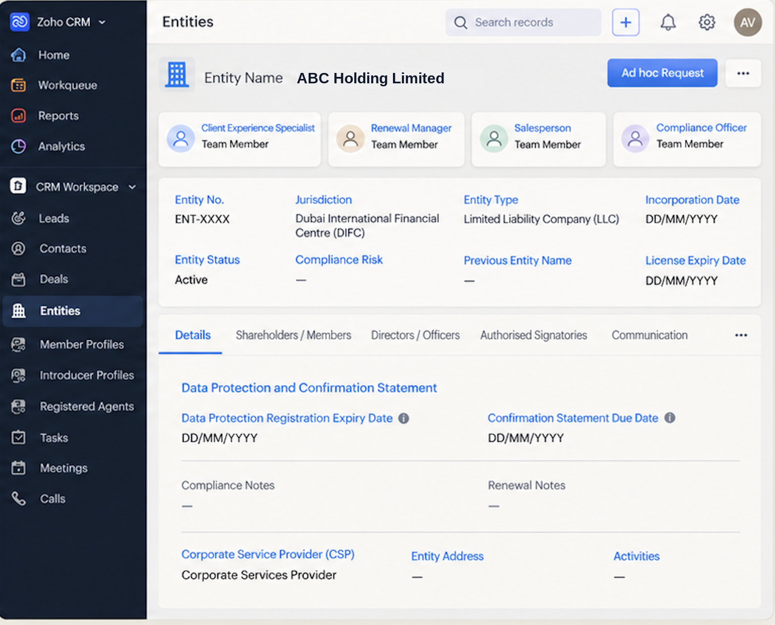The image size is (775, 625).
Task: Click the Calls phone icon
Action: [19, 499]
